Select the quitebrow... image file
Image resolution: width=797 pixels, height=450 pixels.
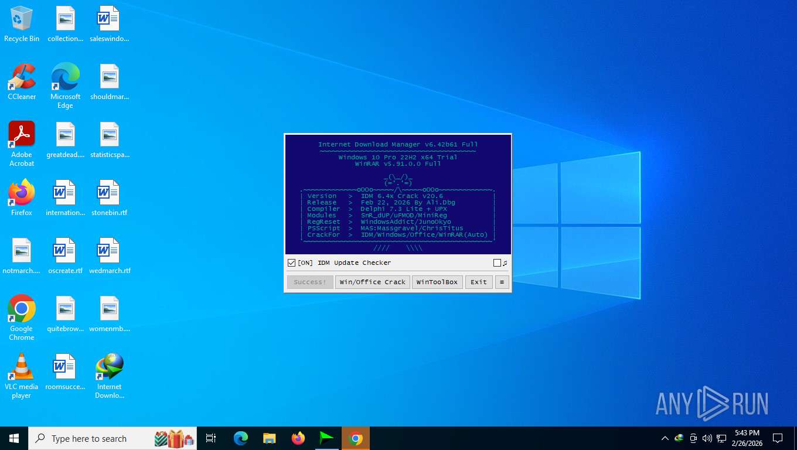tap(65, 314)
